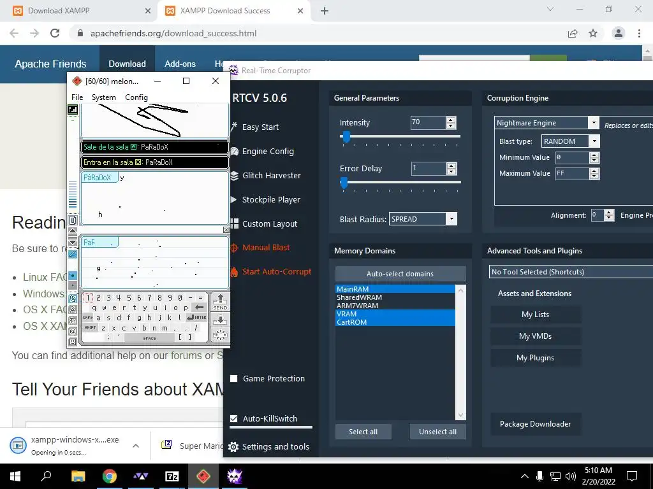Deselect MainRAM in Memory Domains list
653x489 pixels.
pos(395,289)
